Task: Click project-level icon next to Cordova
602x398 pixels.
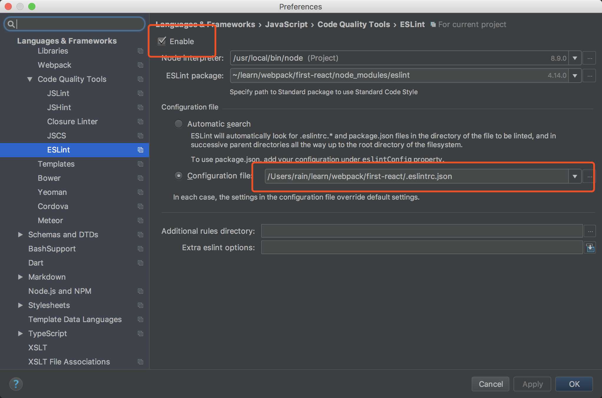Action: click(140, 206)
